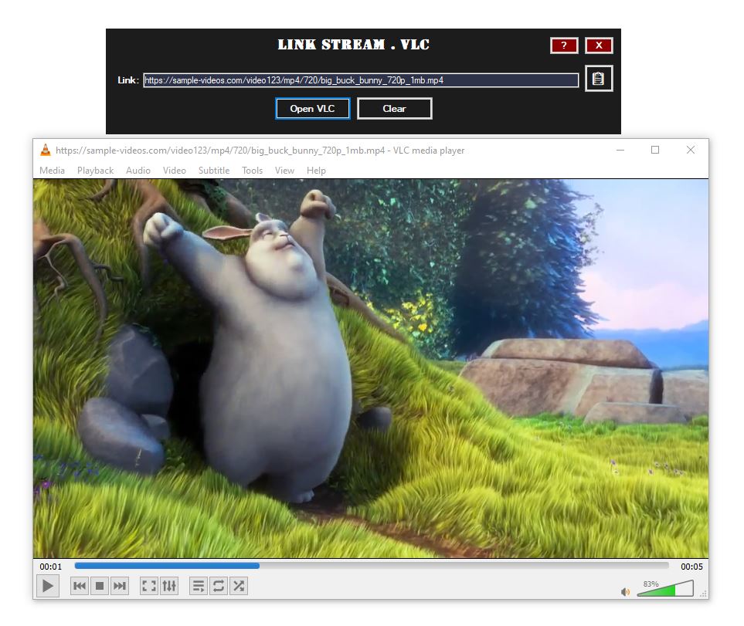Image resolution: width=744 pixels, height=626 pixels.
Task: Minimize the VLC media player window
Action: [x=620, y=150]
